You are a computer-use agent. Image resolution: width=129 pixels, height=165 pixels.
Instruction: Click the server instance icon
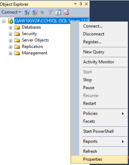11,21
